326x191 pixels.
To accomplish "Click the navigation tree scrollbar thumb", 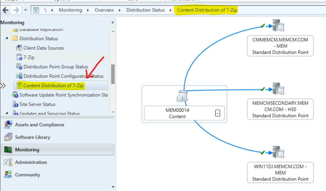I will (113, 74).
